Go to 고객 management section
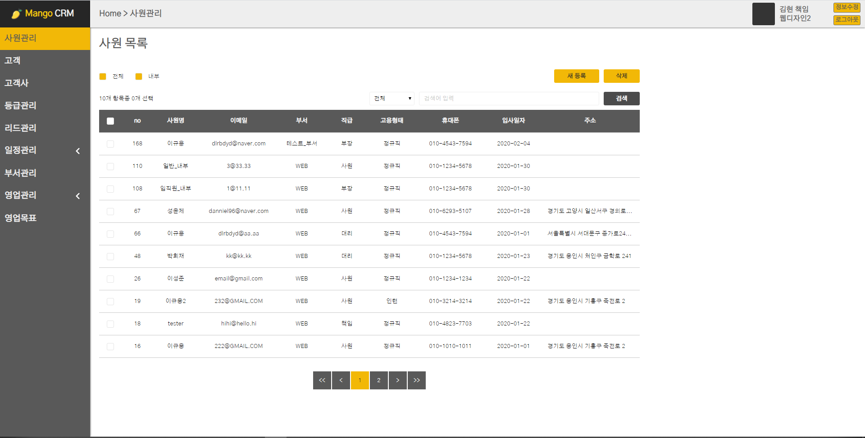Viewport: 865px width, 438px height. (x=12, y=60)
